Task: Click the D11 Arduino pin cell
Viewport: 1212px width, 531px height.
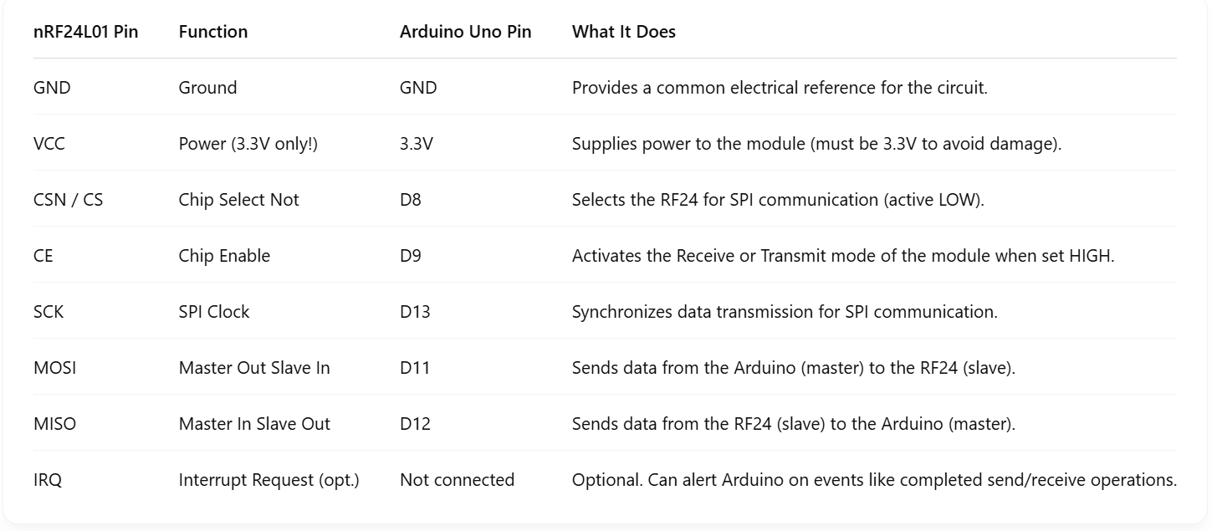Action: (x=415, y=368)
